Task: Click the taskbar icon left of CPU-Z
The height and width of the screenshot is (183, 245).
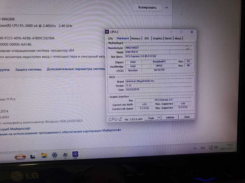Action: coord(65,155)
